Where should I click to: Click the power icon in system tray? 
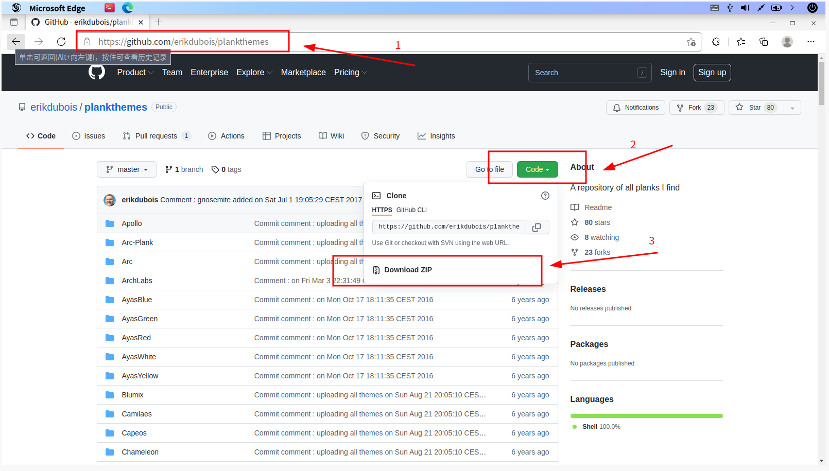pyautogui.click(x=813, y=8)
